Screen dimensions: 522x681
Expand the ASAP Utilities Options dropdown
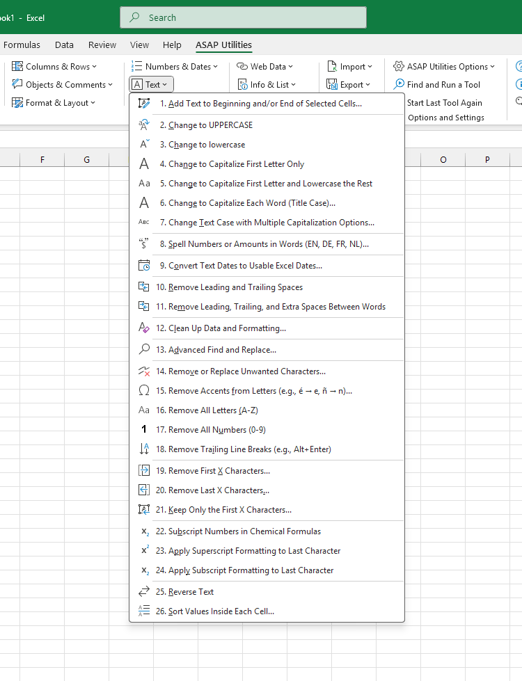pos(444,67)
